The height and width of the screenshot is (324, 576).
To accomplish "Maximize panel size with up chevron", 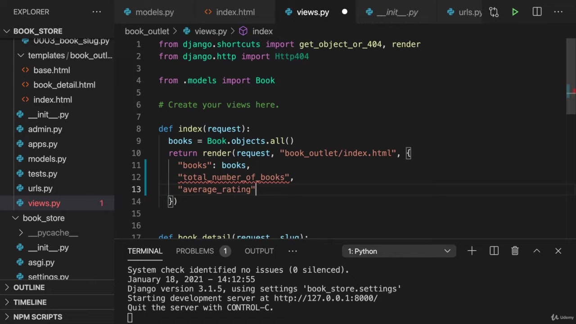I will pos(536,251).
